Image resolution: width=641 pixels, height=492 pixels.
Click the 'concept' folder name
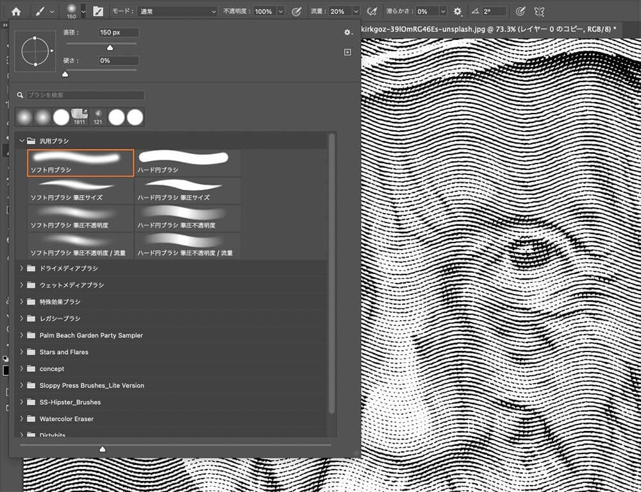pyautogui.click(x=52, y=369)
